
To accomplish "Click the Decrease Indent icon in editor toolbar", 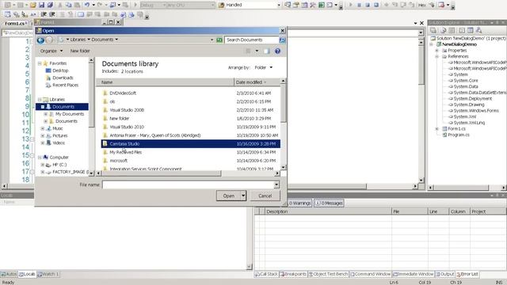I will [x=44, y=14].
